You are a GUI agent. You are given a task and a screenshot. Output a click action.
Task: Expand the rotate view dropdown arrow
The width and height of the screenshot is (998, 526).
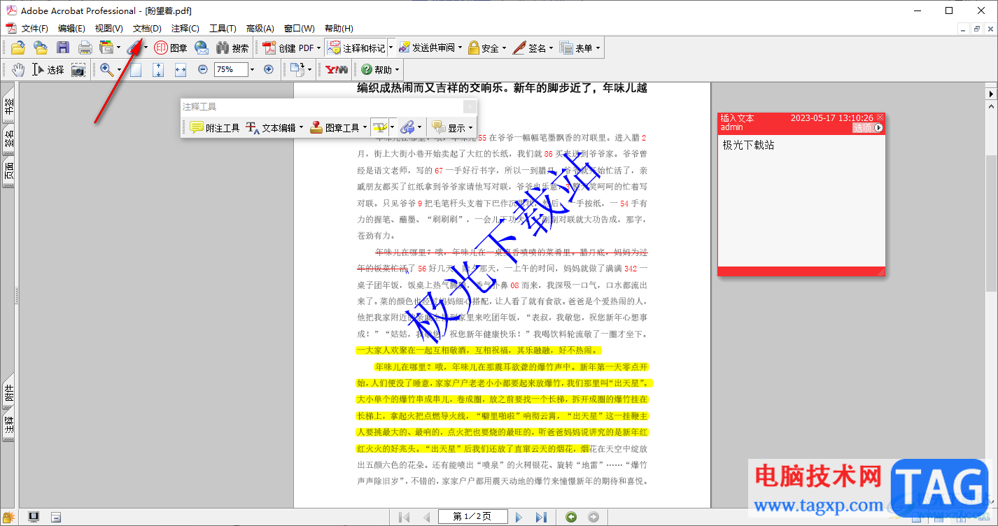click(310, 70)
